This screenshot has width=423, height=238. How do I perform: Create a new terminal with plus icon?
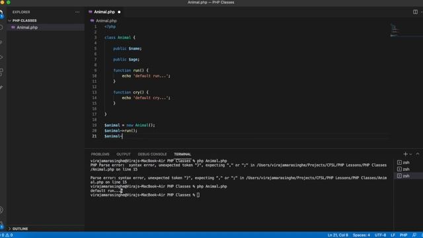(x=405, y=154)
